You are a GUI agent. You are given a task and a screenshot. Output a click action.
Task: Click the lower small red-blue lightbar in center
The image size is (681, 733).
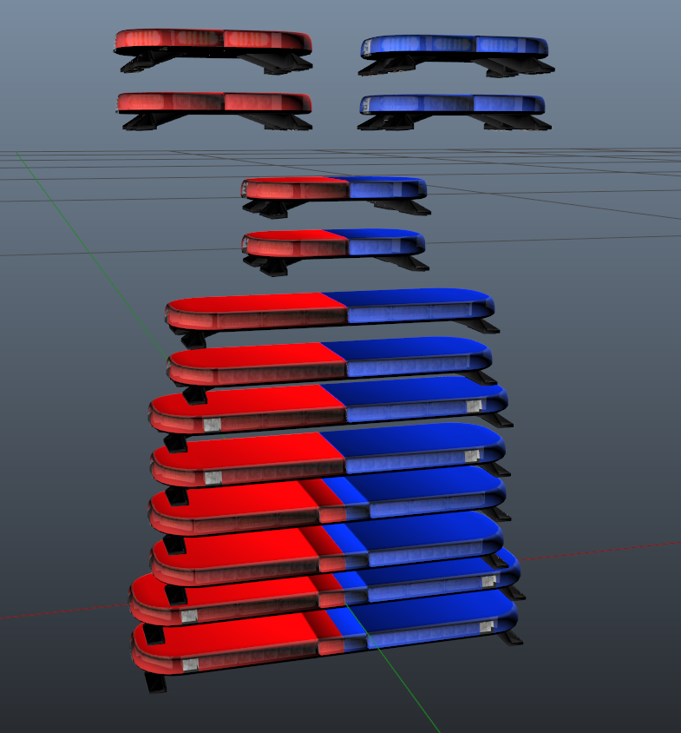pos(334,242)
